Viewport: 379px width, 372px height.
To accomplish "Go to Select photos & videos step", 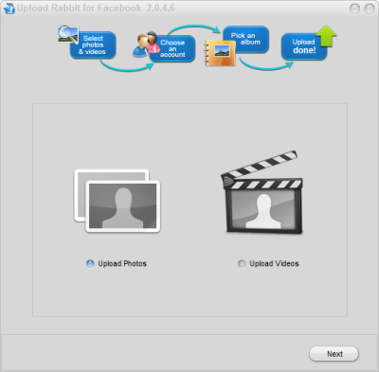I will (x=93, y=45).
